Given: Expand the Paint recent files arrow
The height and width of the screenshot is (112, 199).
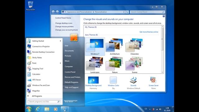Looking at the screenshot, I should click(x=60, y=63).
